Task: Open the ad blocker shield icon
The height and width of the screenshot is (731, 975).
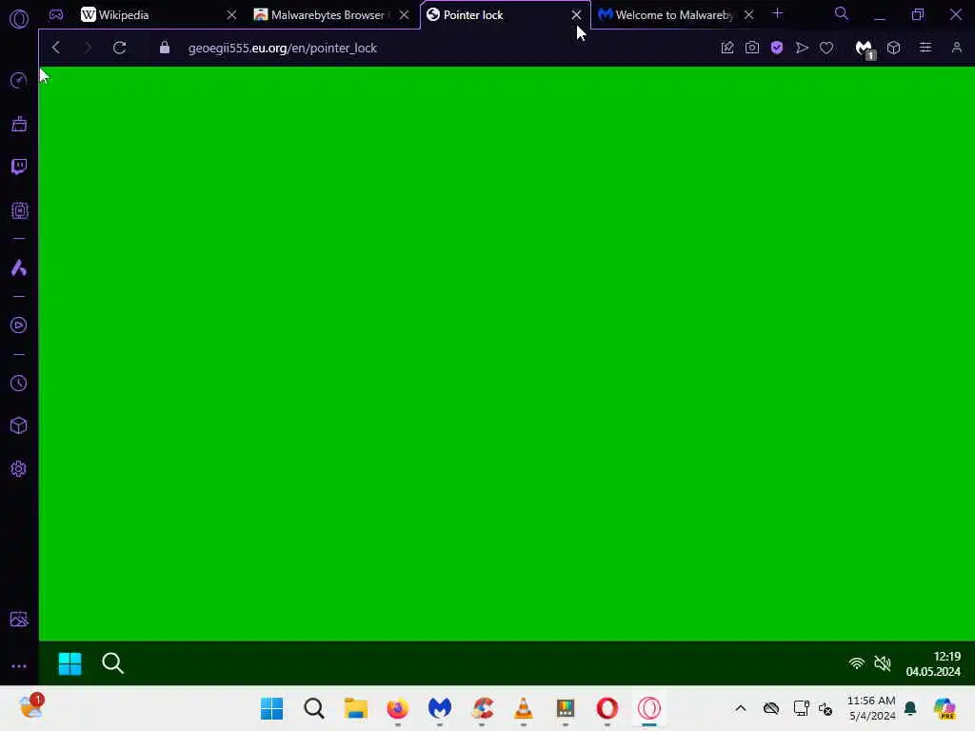Action: point(777,48)
